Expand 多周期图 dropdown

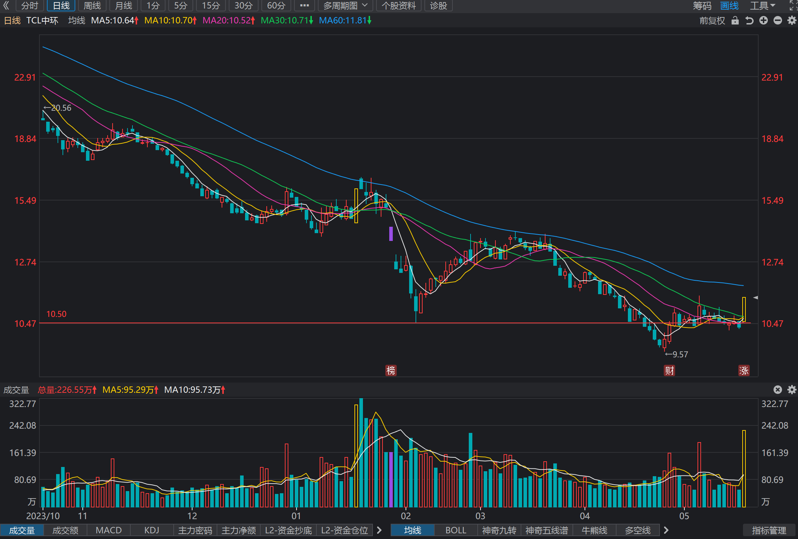[345, 5]
